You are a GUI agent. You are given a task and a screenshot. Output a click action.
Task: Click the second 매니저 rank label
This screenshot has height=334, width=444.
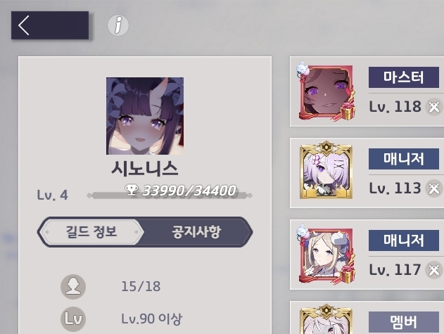404,240
